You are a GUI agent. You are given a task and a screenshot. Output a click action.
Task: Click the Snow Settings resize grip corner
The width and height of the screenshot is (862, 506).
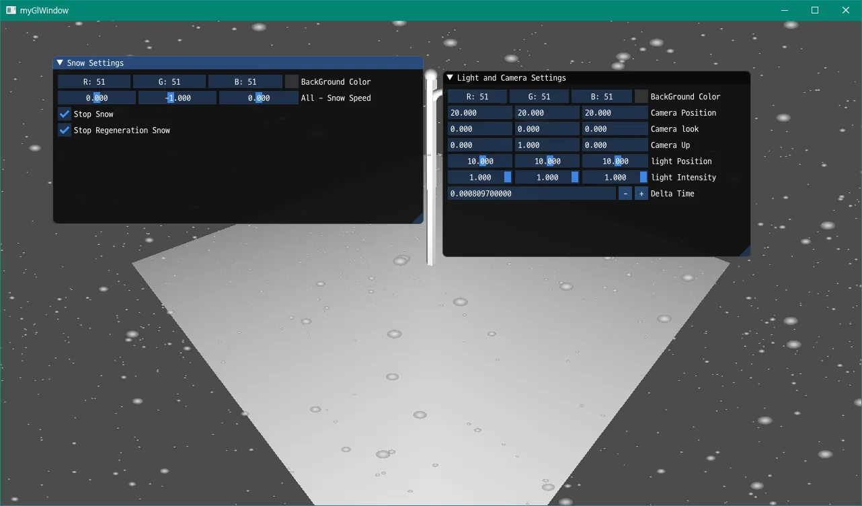[x=418, y=218]
